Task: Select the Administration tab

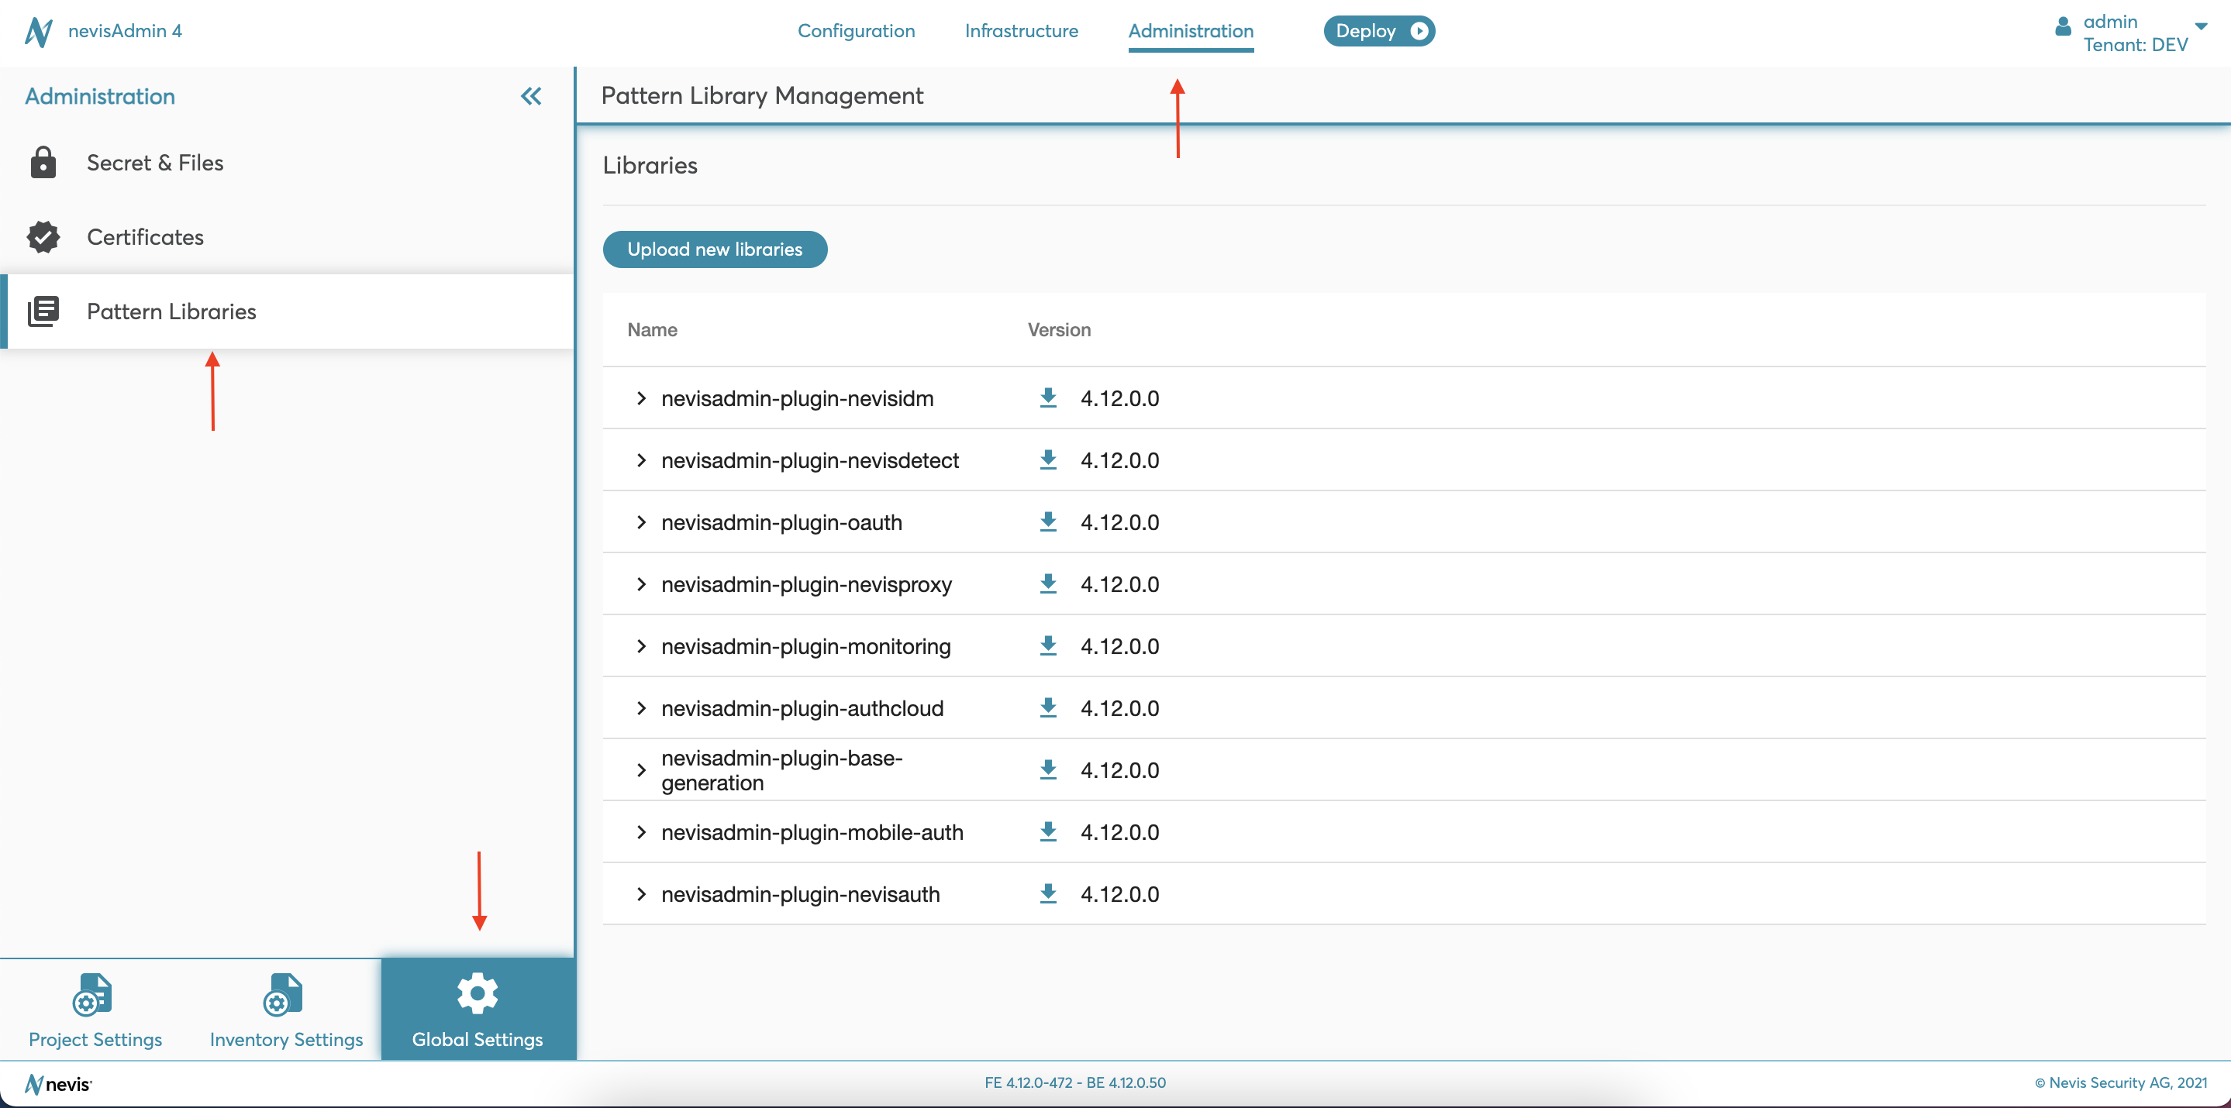Action: coord(1191,31)
